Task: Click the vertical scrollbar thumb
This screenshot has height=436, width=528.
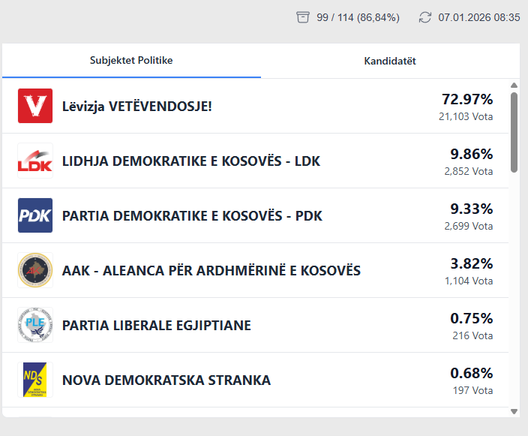Action: point(514,131)
